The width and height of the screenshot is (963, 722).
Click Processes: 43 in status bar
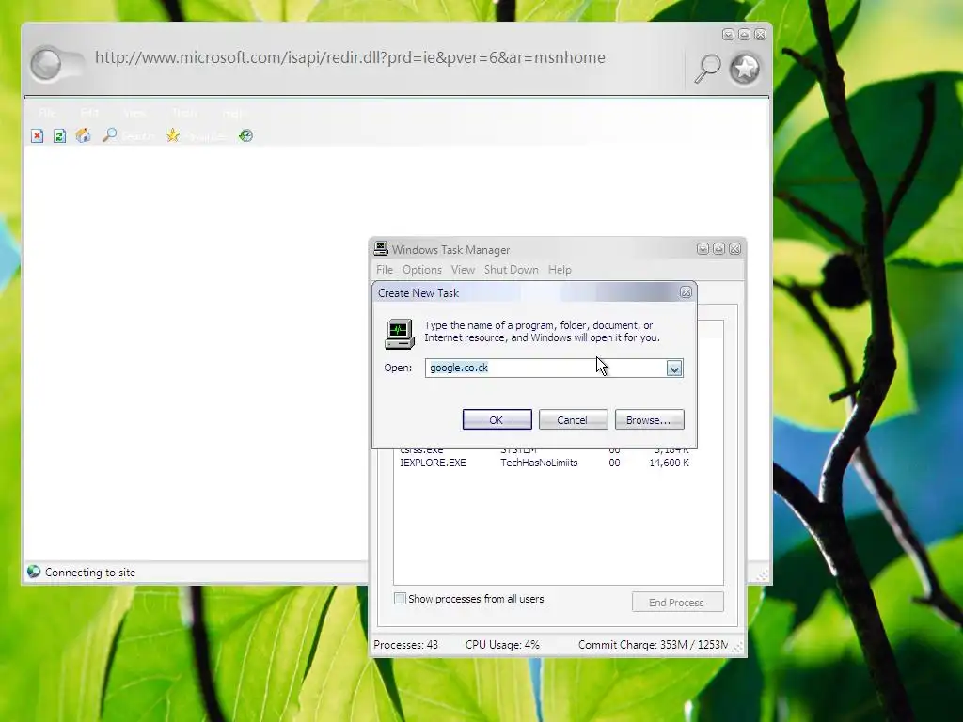[x=406, y=645]
